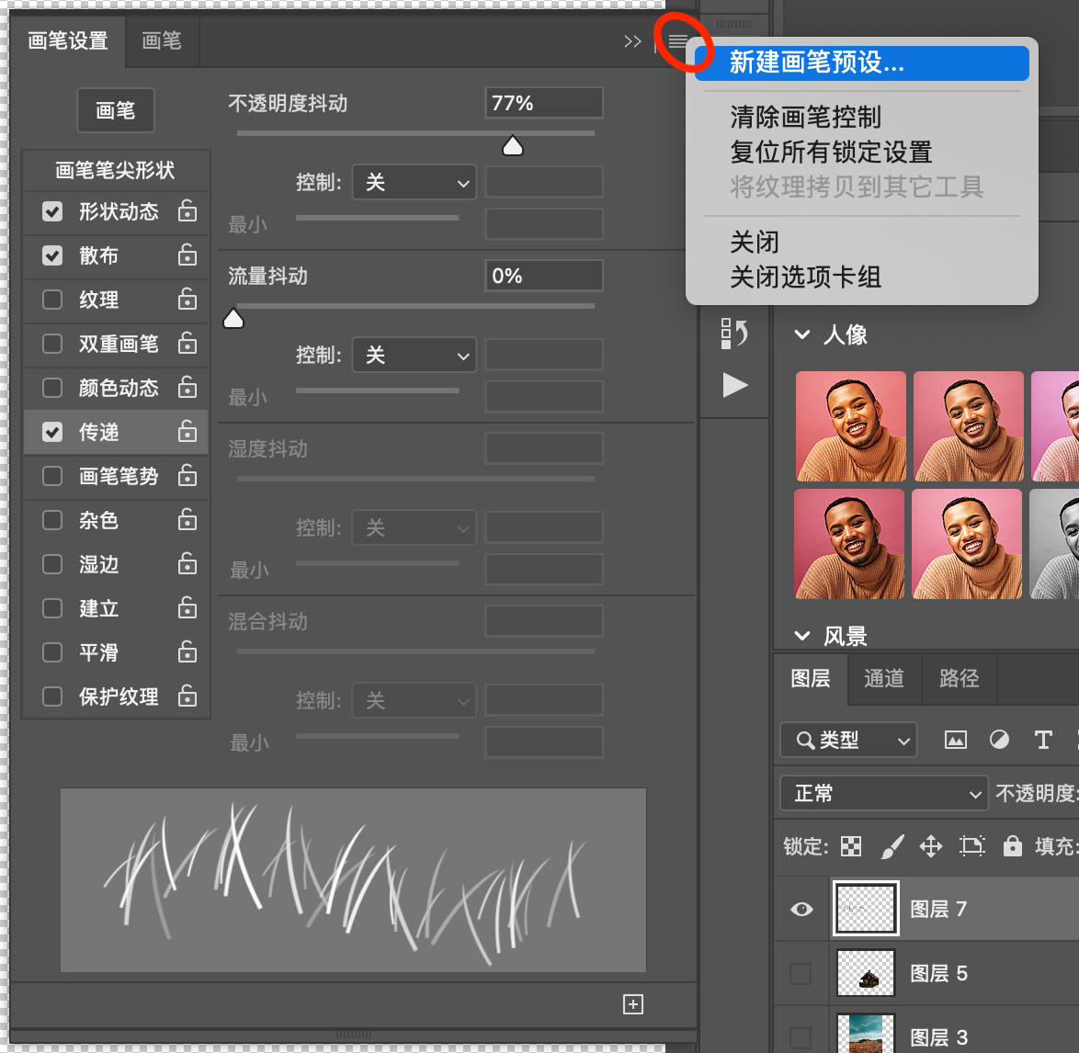
Task: Click the collapse panel double-arrow icon
Action: (632, 41)
